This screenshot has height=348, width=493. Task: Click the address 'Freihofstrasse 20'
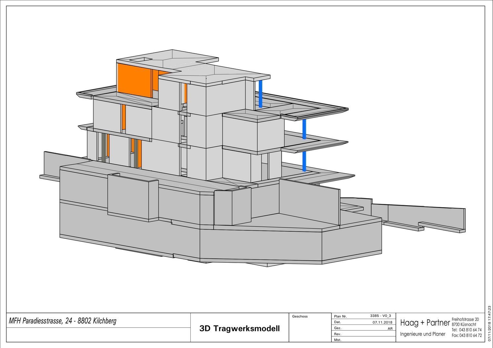tap(465, 319)
